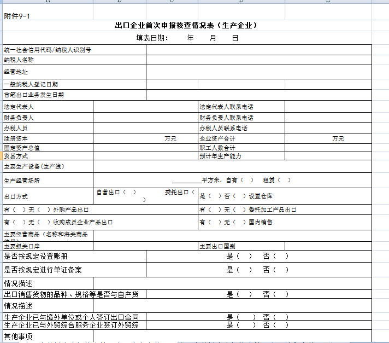
Task: Check the 自营出口 option
Action: coord(130,193)
